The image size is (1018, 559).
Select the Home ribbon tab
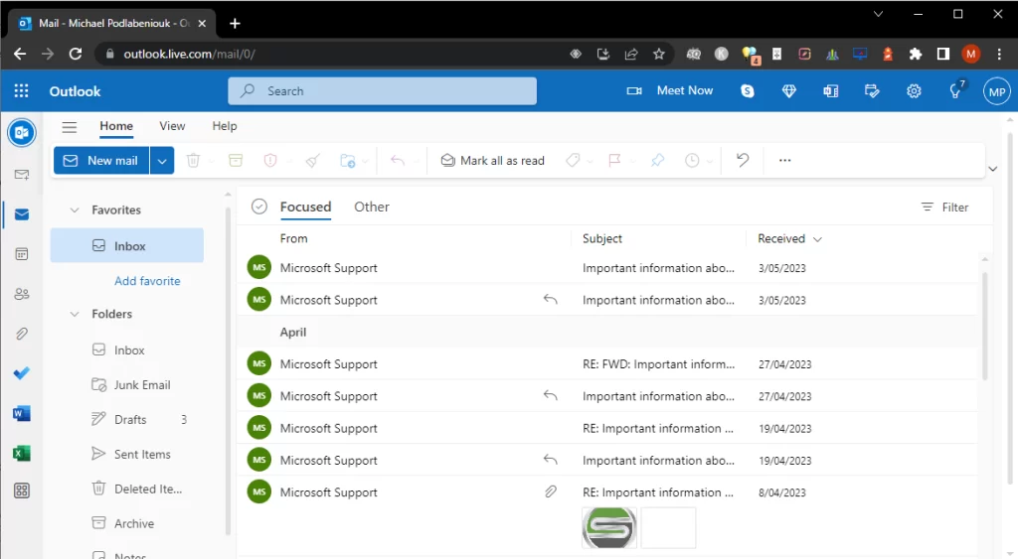pos(116,126)
